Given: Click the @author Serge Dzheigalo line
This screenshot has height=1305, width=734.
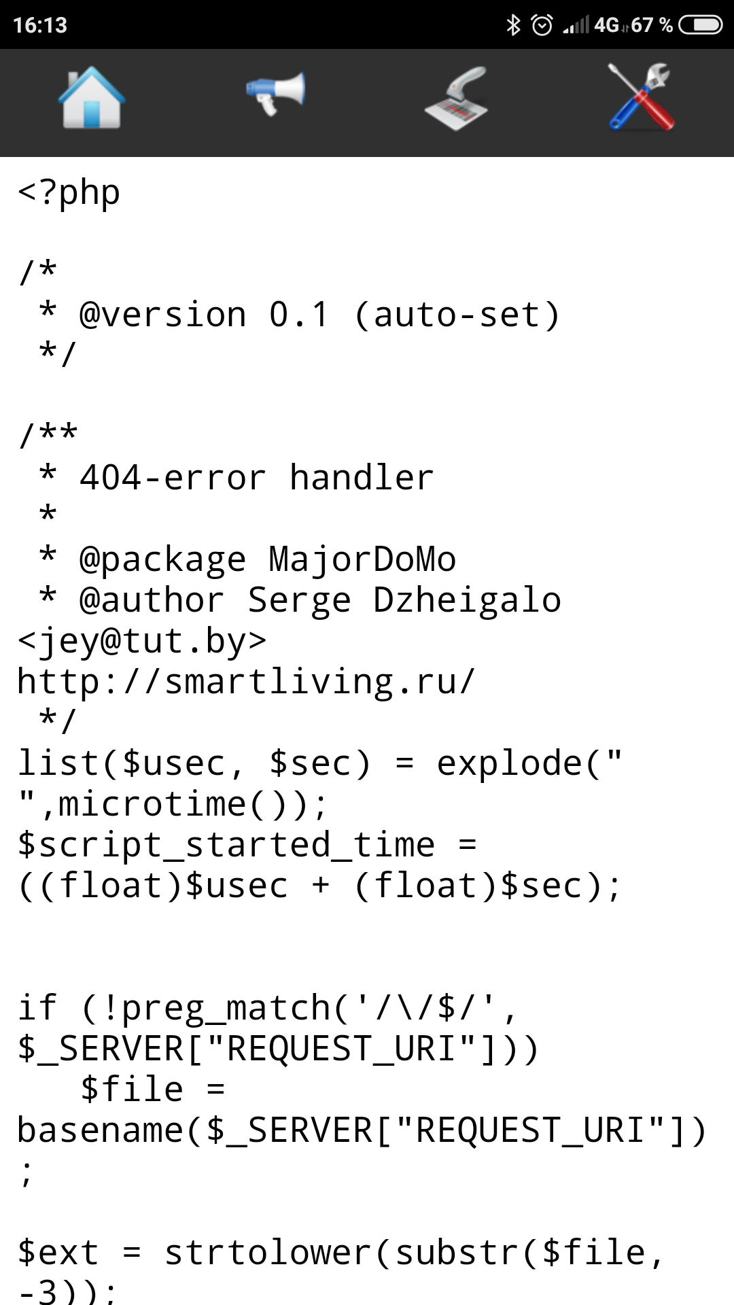Looking at the screenshot, I should pyautogui.click(x=319, y=600).
